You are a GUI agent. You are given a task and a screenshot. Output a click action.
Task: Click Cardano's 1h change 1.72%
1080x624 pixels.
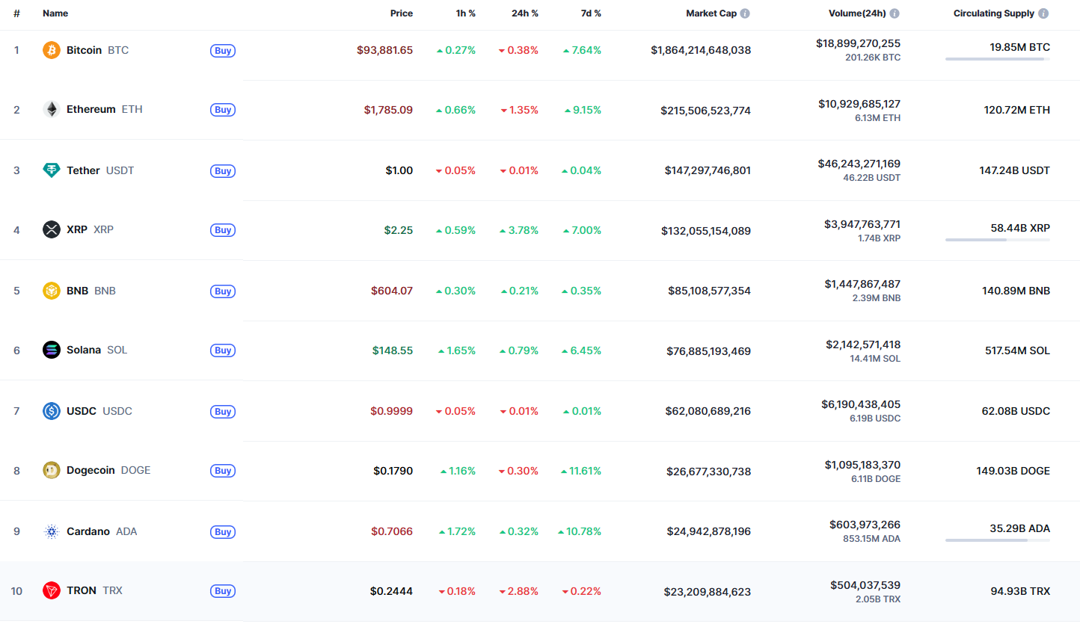tap(457, 531)
